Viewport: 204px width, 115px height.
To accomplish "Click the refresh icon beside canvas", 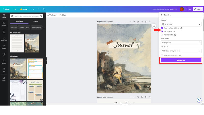I will click(154, 26).
